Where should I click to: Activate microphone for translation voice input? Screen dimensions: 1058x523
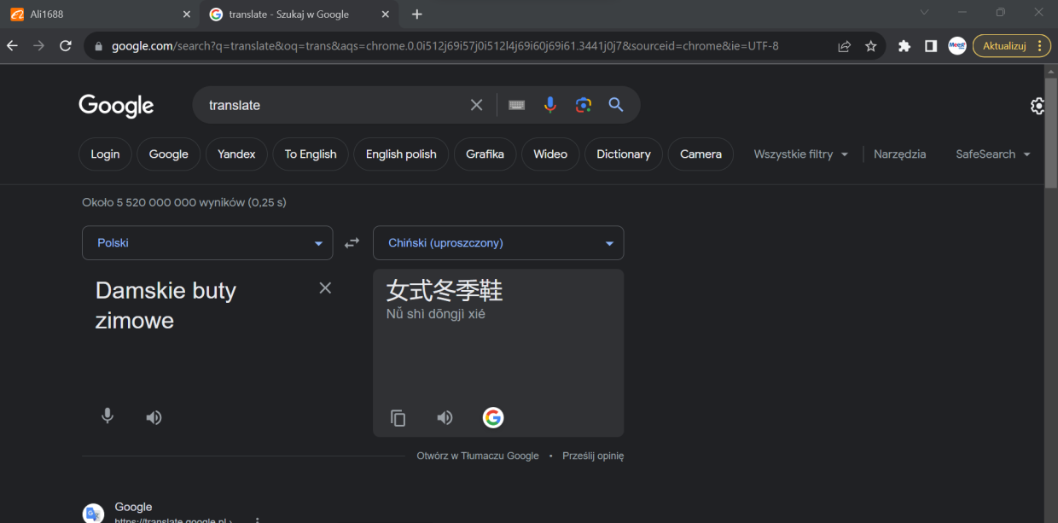pos(108,416)
